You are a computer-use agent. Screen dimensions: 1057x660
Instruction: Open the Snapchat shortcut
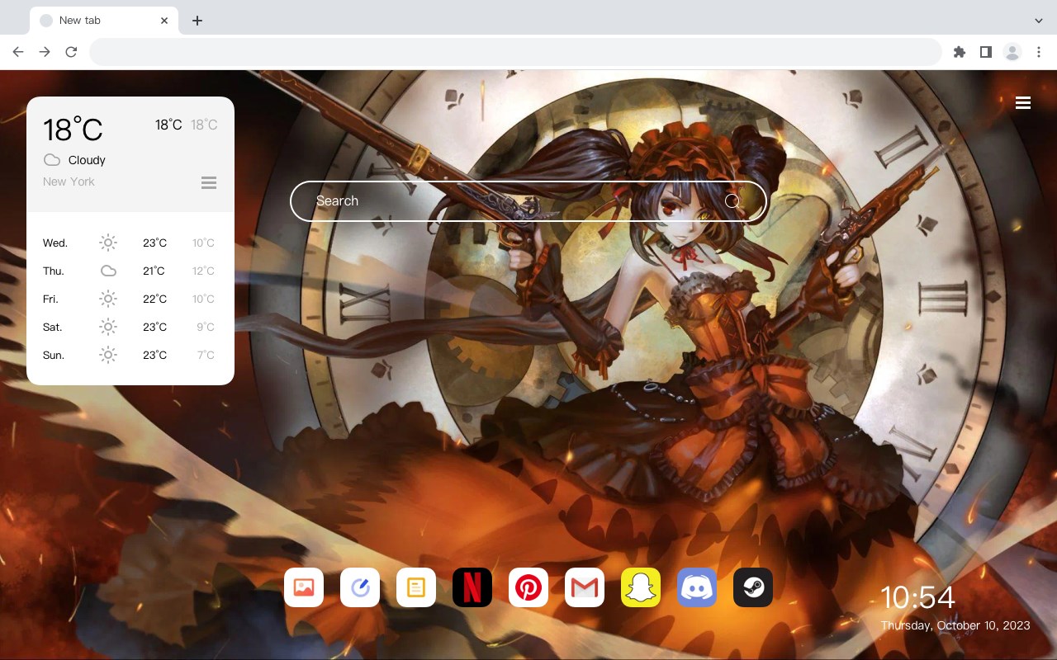point(641,587)
